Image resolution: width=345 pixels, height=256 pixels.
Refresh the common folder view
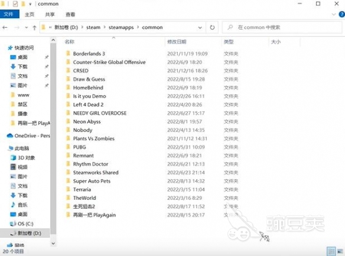click(212, 28)
